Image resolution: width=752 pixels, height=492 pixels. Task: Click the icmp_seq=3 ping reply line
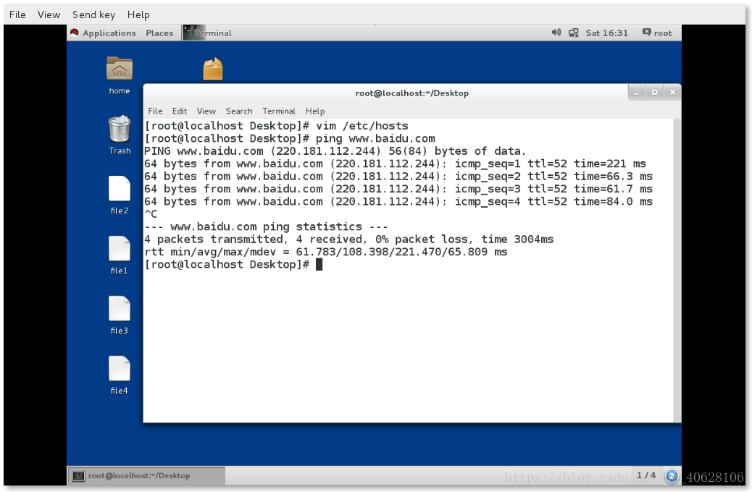point(398,189)
